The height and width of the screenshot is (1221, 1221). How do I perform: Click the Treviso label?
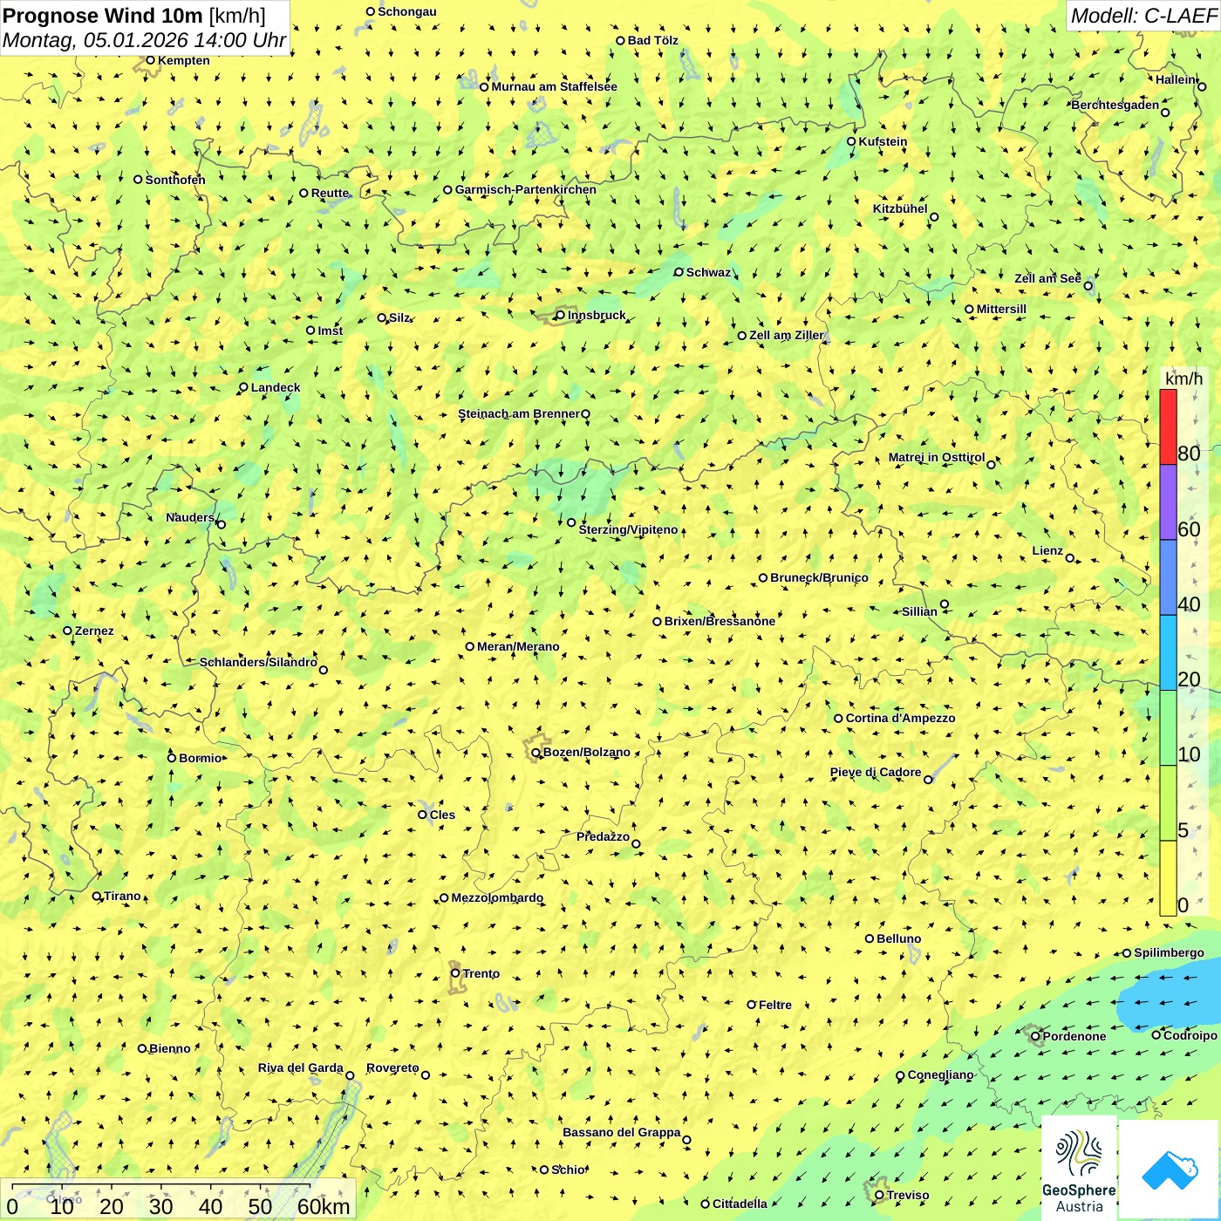coord(908,1195)
